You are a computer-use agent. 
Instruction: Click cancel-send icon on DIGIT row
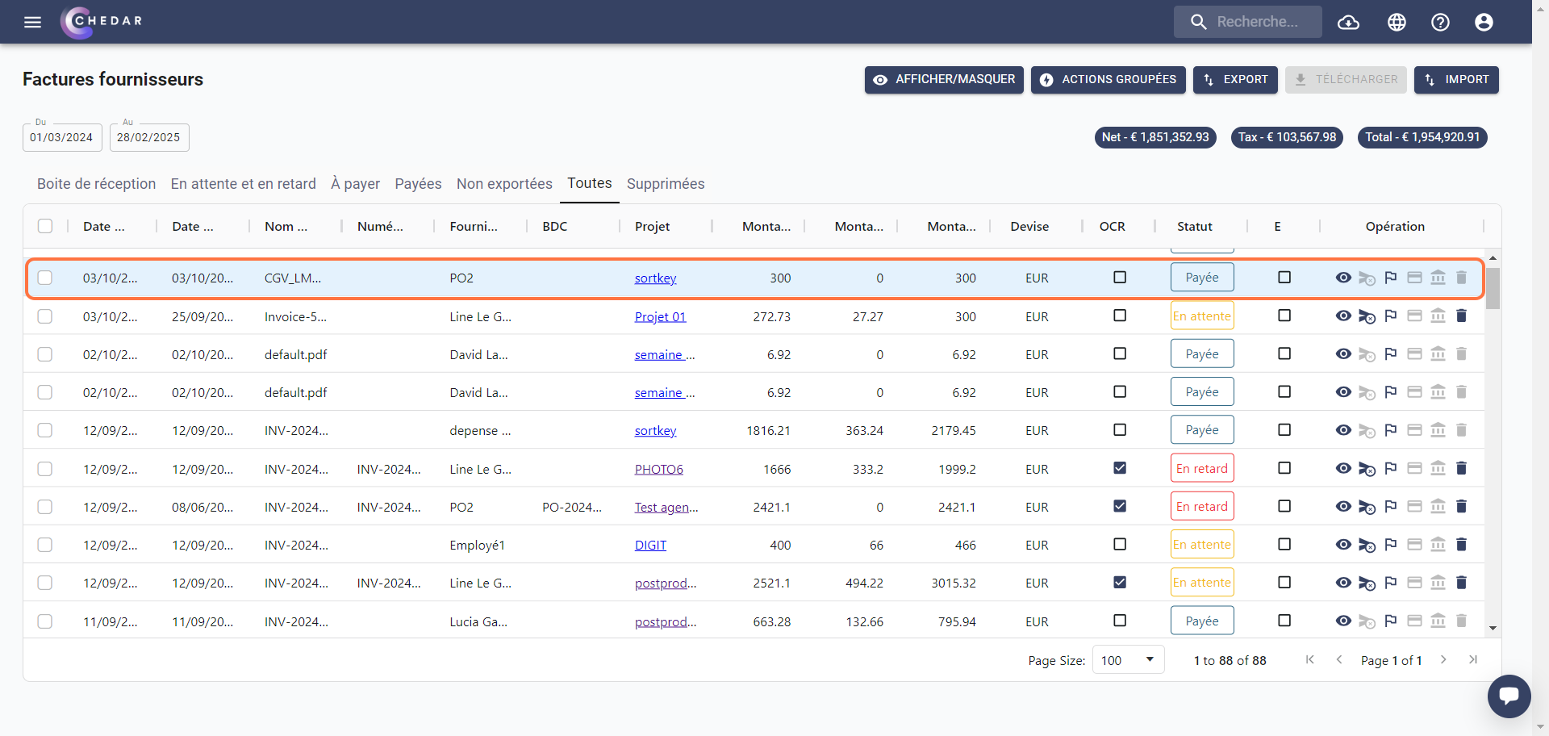click(1367, 545)
